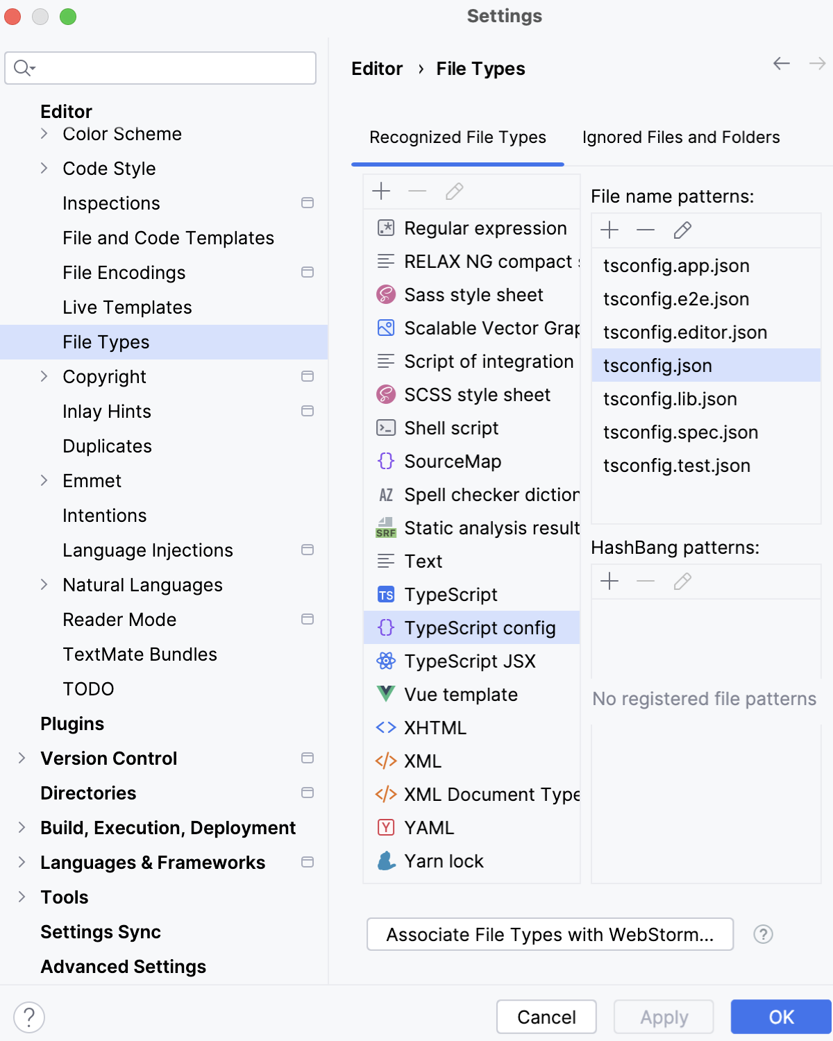Click into the settings search field
Screen dimensions: 833x1041
coord(160,68)
